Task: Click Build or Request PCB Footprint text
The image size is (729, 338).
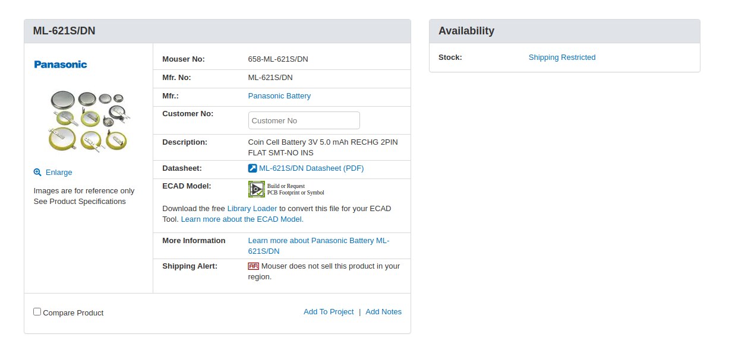Action: [x=296, y=189]
